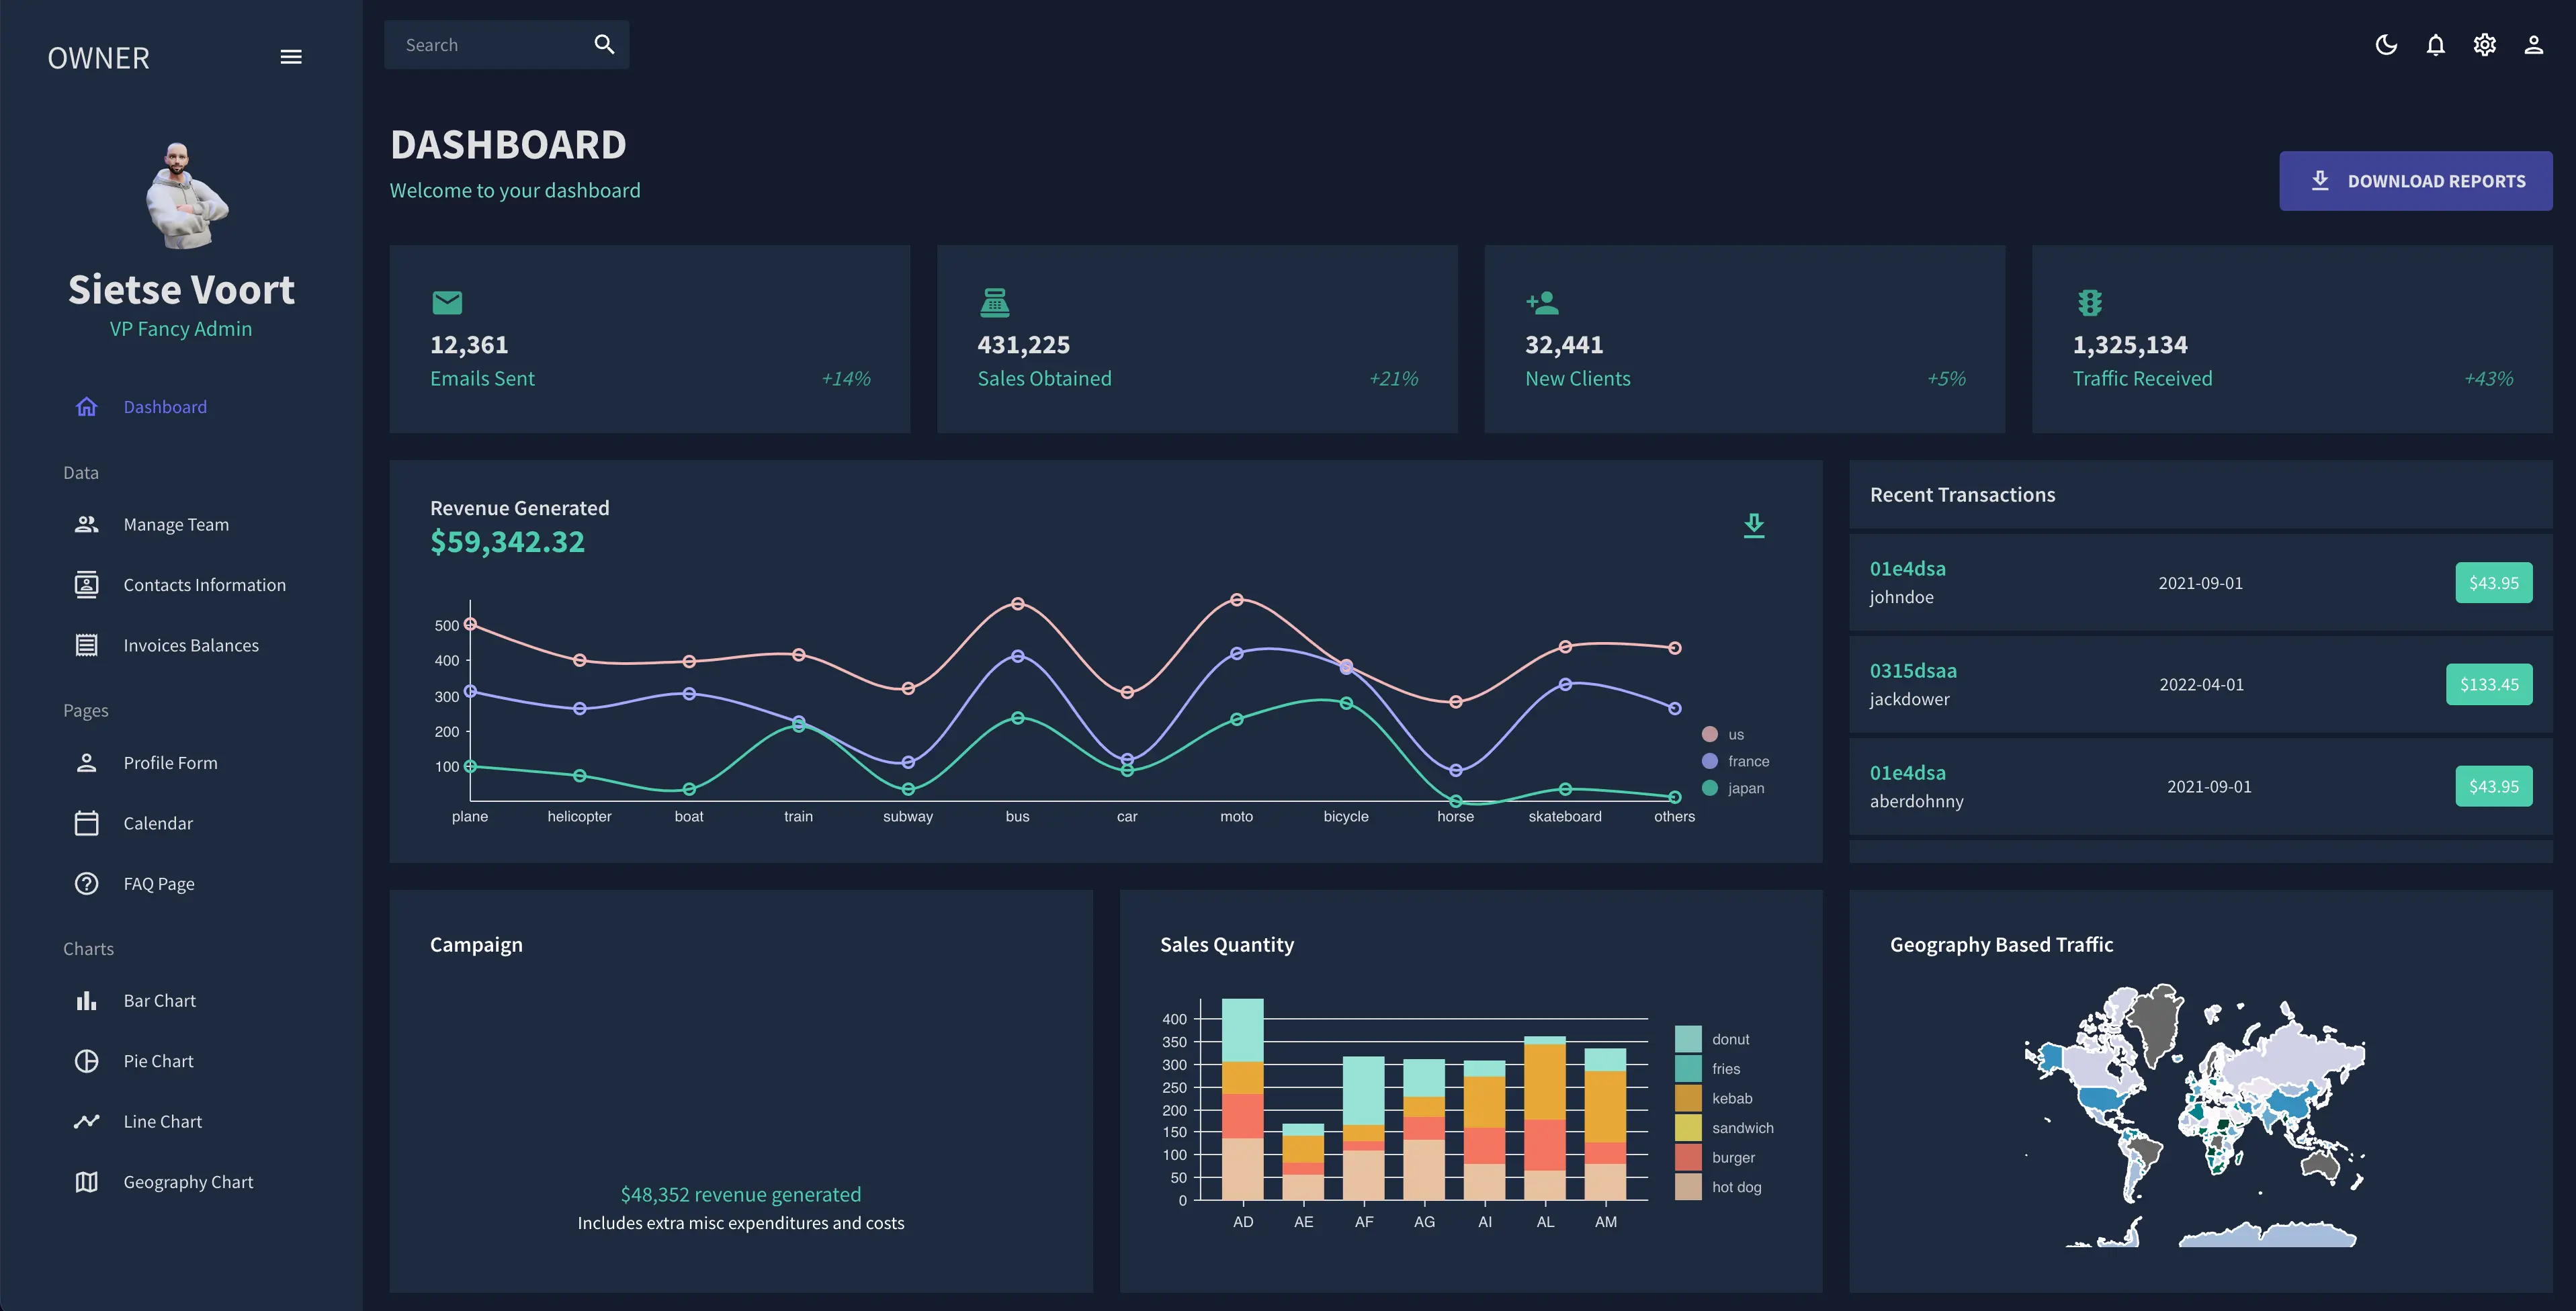Go to Contacts Information

pos(205,584)
